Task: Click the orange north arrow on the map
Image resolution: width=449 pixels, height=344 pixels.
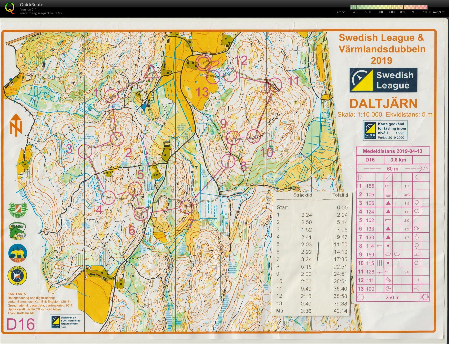Action: (16, 126)
